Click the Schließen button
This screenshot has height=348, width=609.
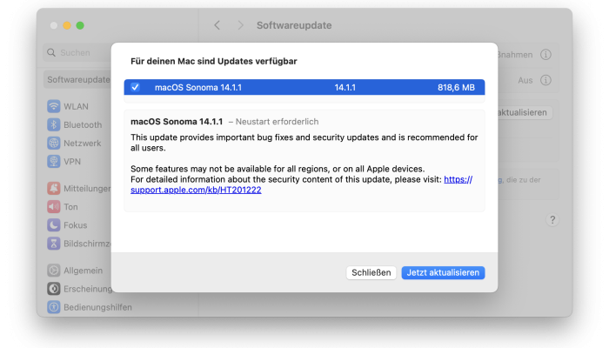click(x=371, y=272)
